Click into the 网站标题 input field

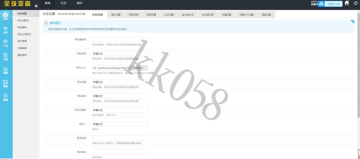[x=120, y=82]
